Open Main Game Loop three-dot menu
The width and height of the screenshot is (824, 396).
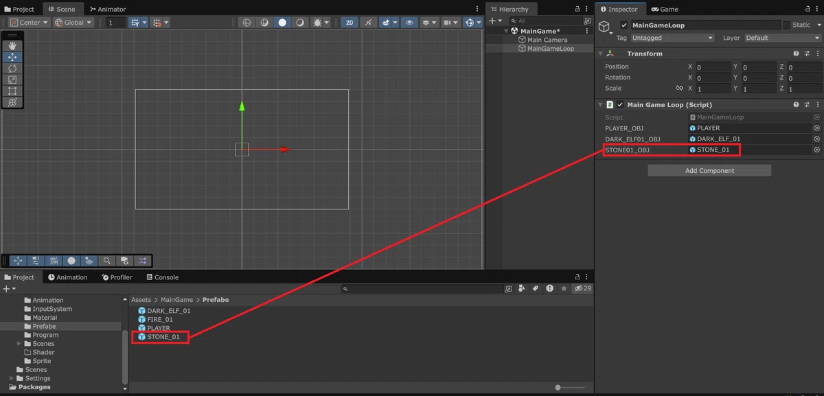click(817, 105)
